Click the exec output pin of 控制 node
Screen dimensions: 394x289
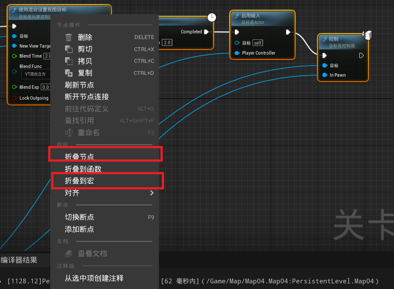[x=361, y=55]
